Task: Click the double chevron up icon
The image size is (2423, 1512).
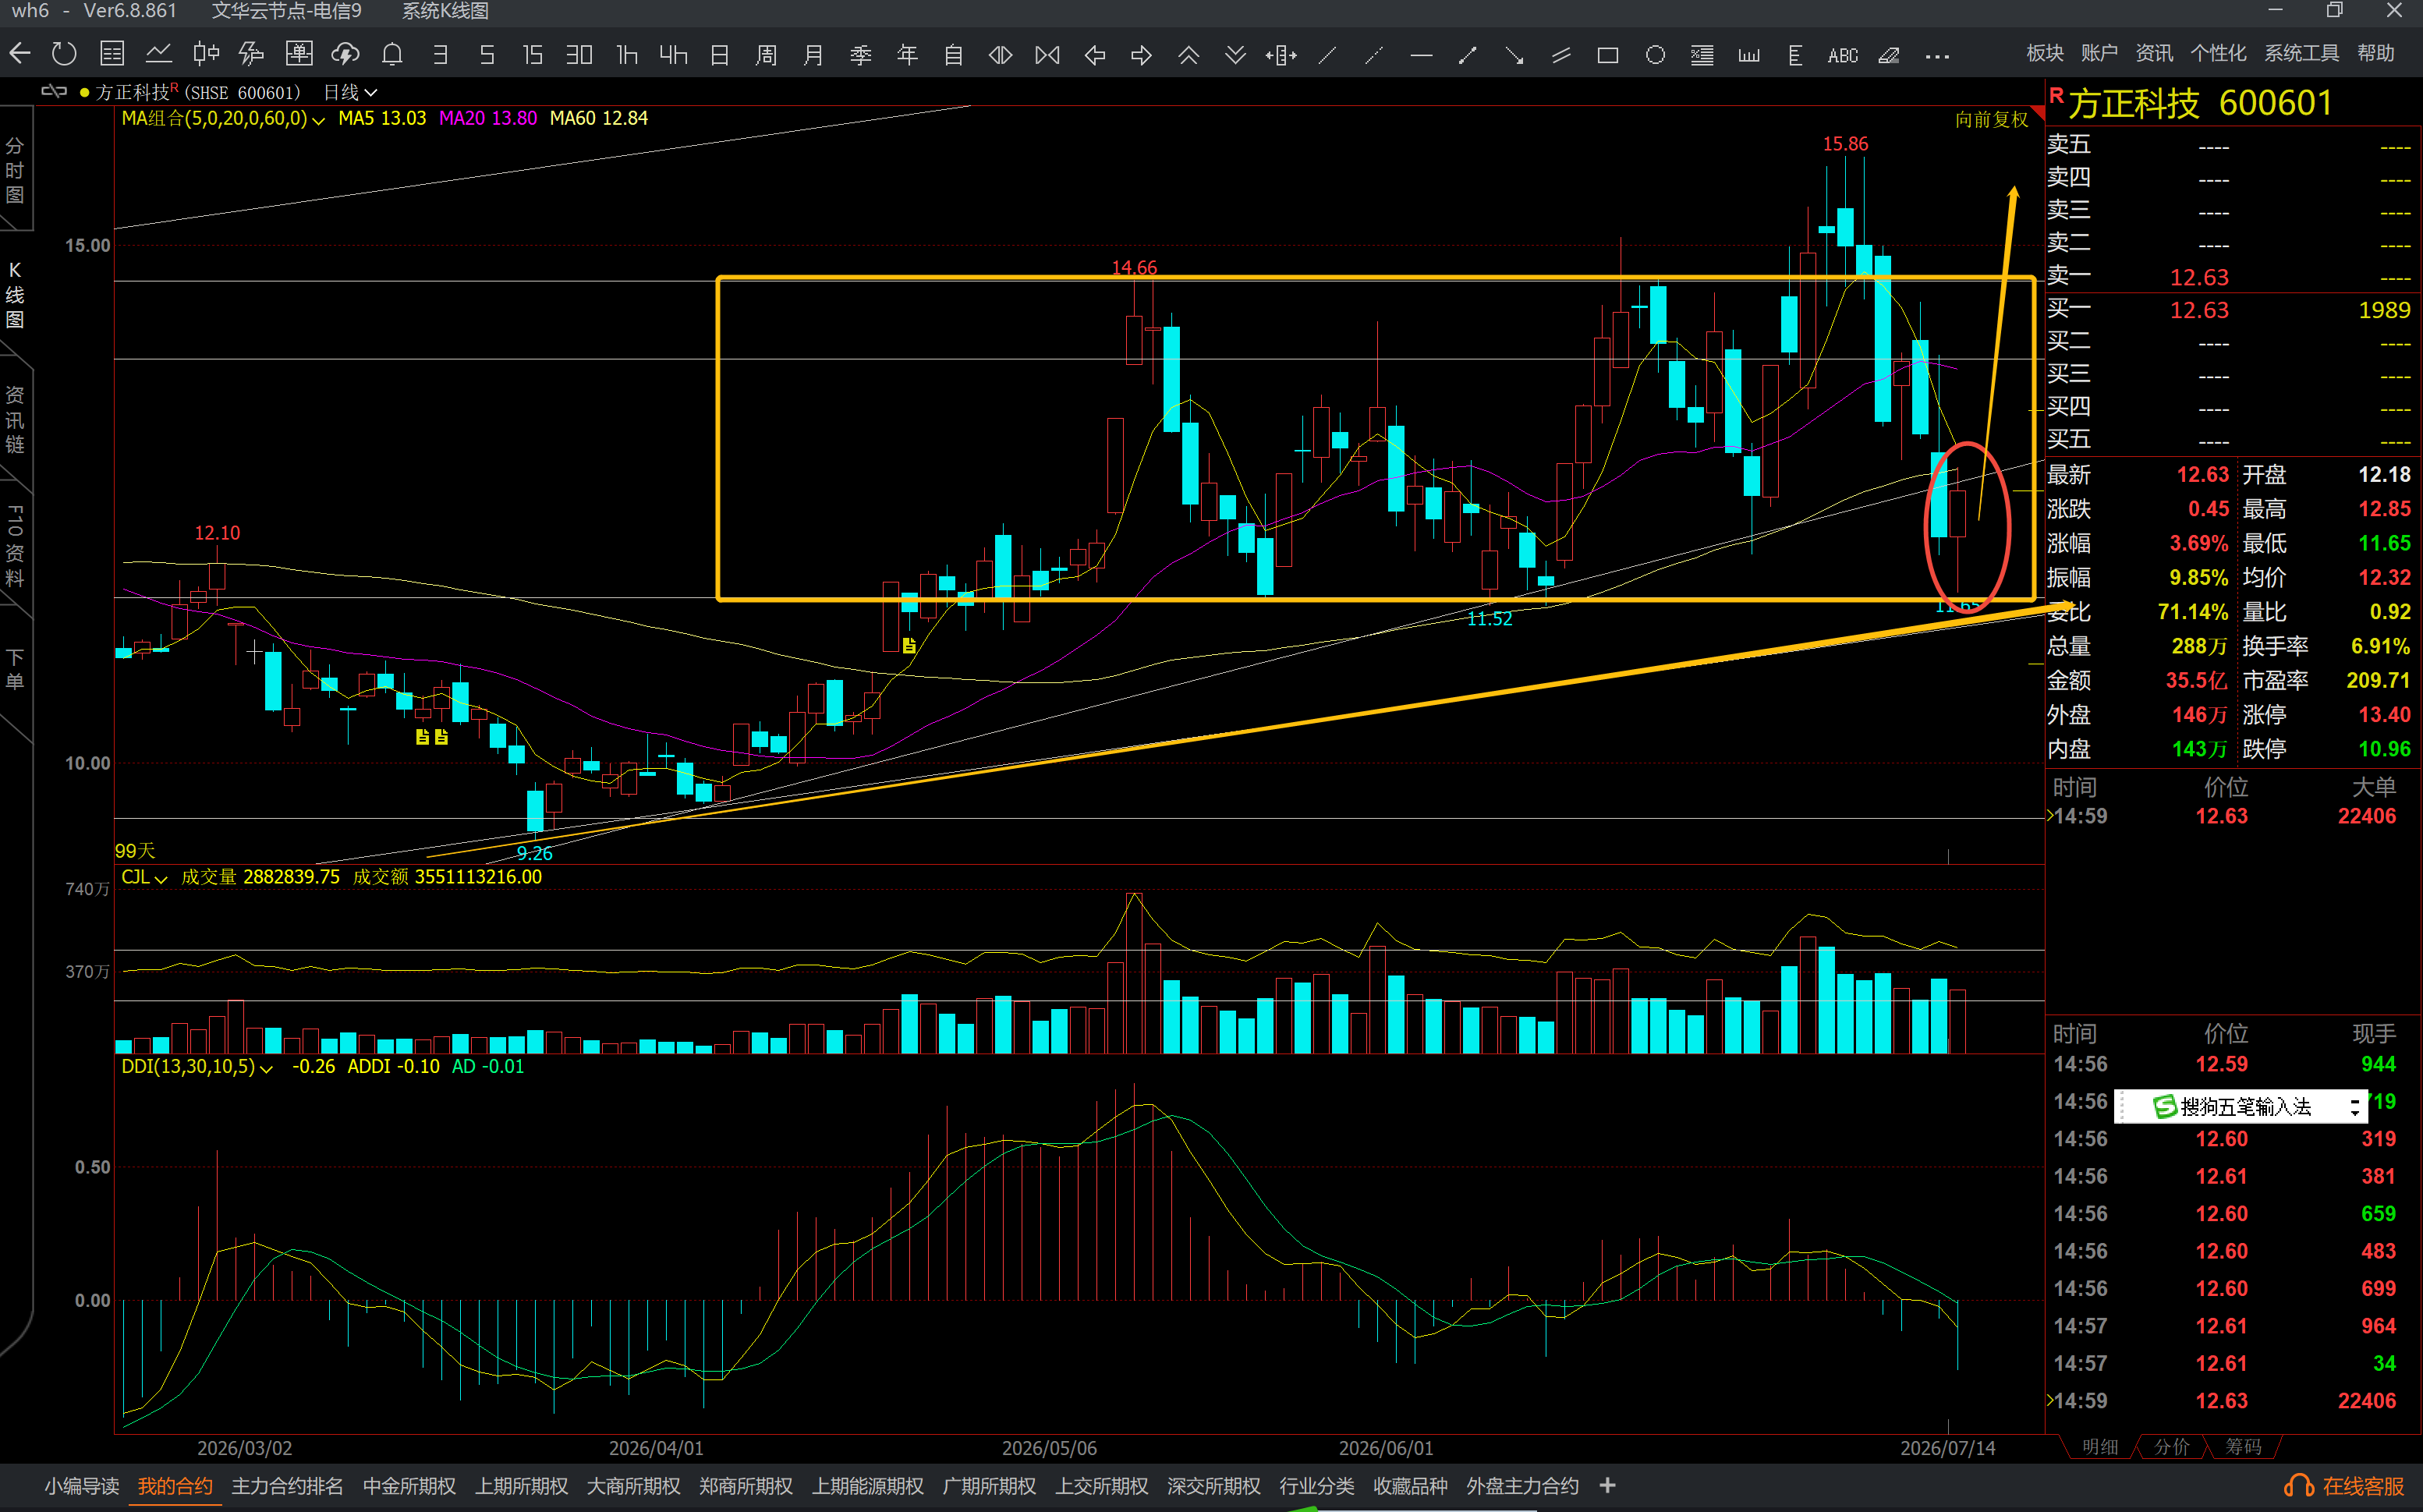Action: coord(1188,54)
